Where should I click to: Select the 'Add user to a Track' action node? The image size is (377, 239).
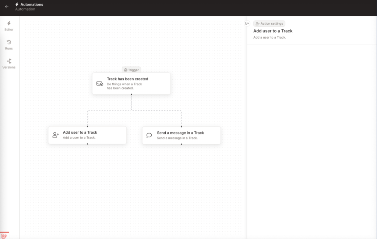[87, 135]
